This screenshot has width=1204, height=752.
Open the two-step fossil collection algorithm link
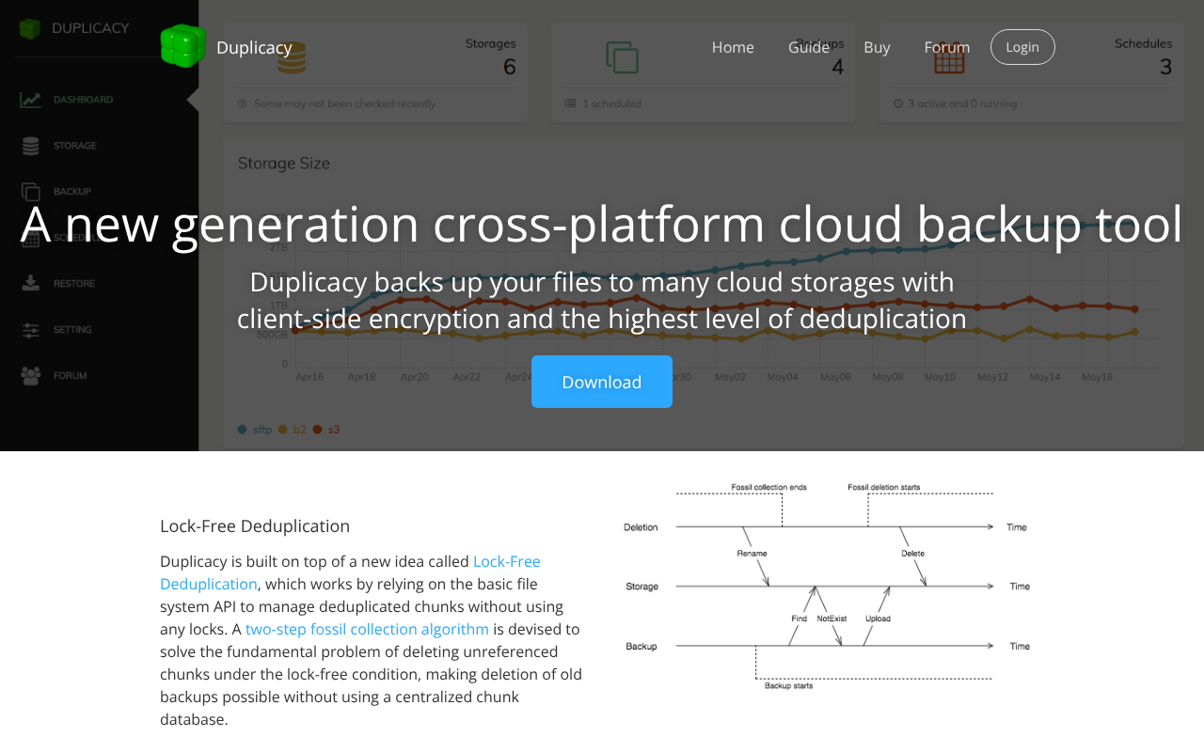coord(367,629)
